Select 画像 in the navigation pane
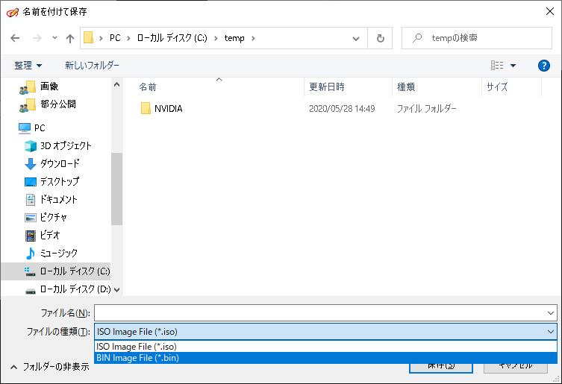This screenshot has height=384, width=562. pyautogui.click(x=49, y=86)
